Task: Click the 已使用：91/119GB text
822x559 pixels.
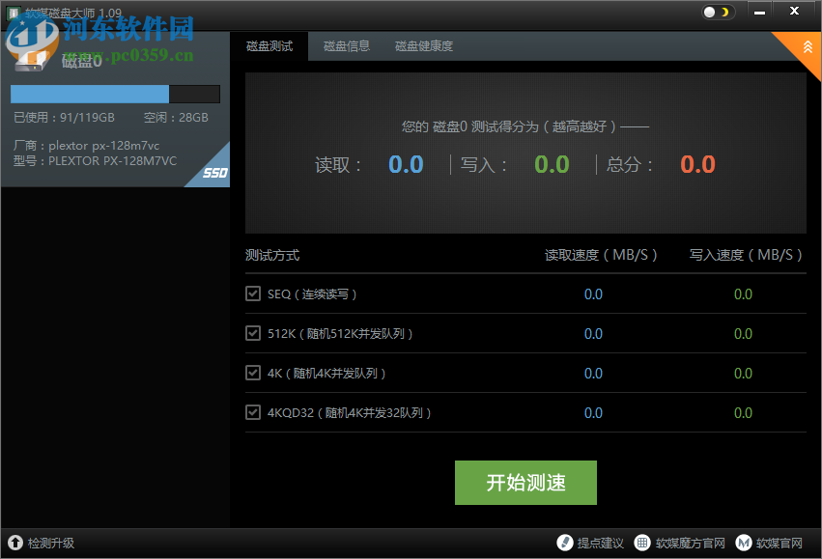Action: coord(64,118)
